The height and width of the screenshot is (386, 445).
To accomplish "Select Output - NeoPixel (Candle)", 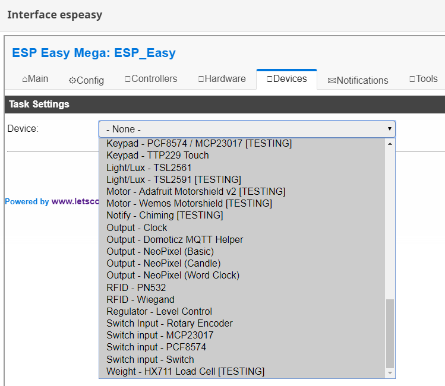I will (242, 263).
